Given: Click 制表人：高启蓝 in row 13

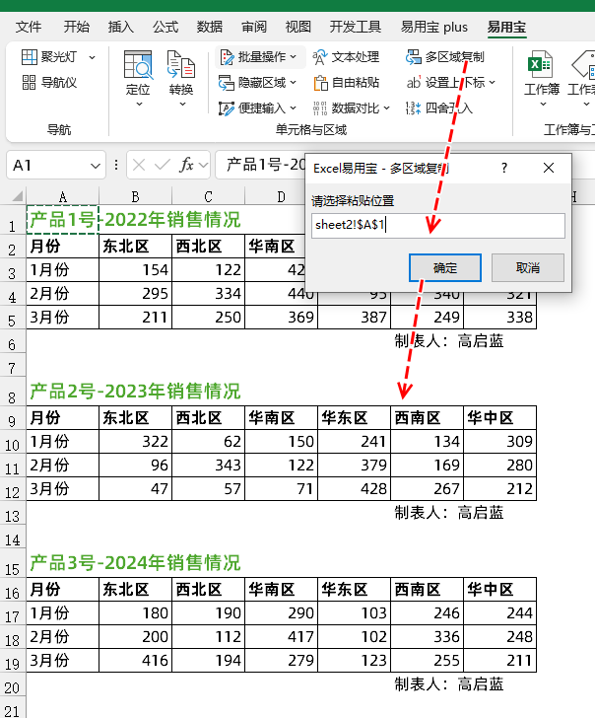Looking at the screenshot, I should [448, 513].
